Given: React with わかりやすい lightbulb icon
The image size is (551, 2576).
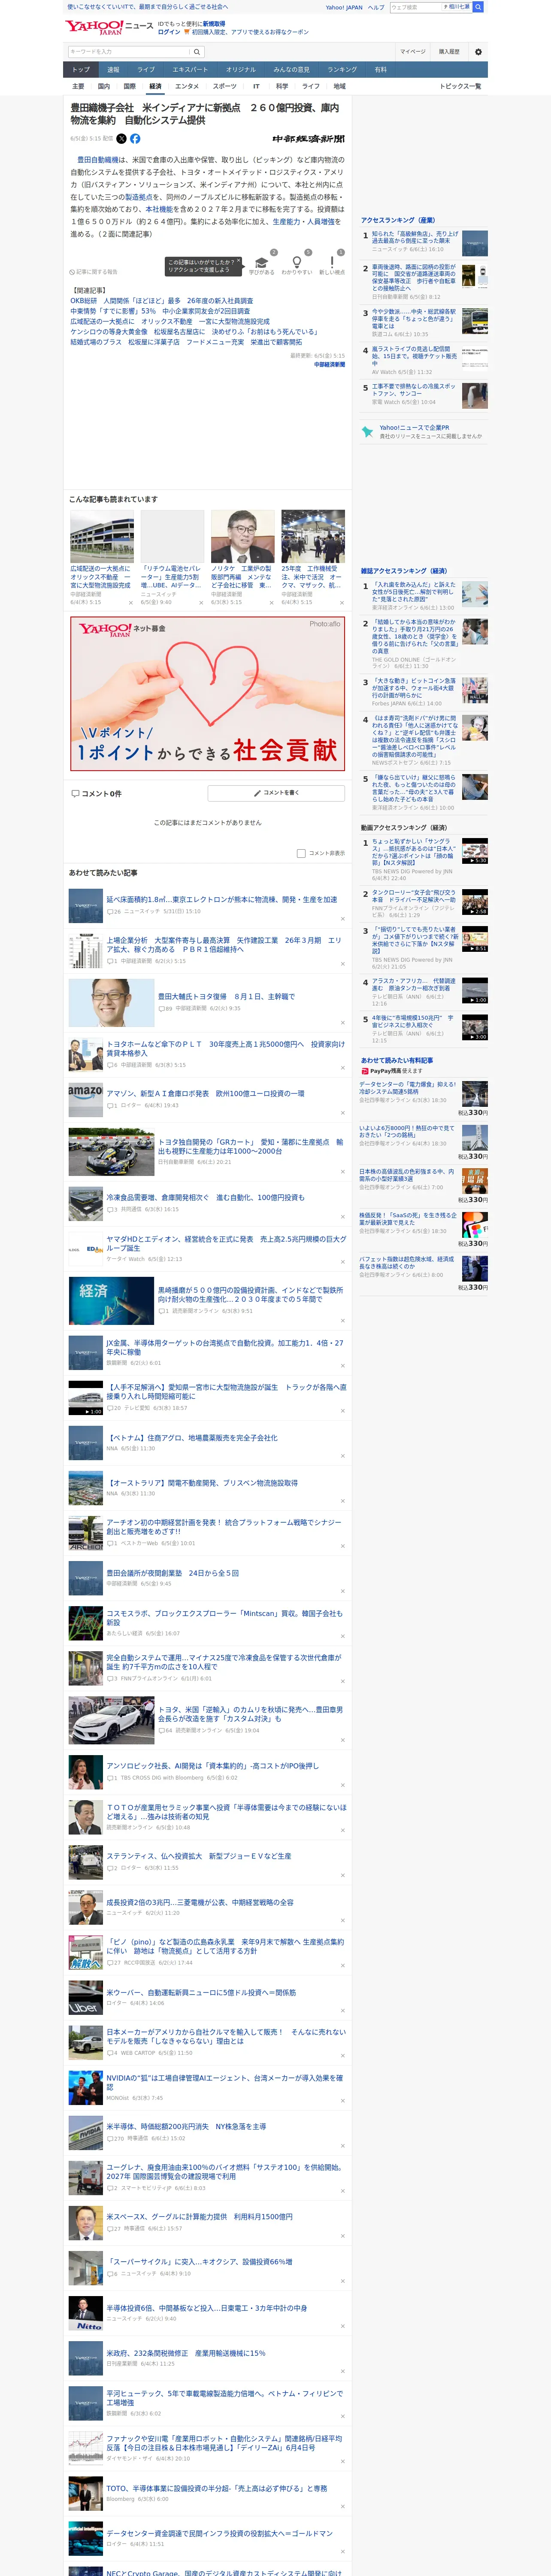Looking at the screenshot, I should (x=296, y=261).
